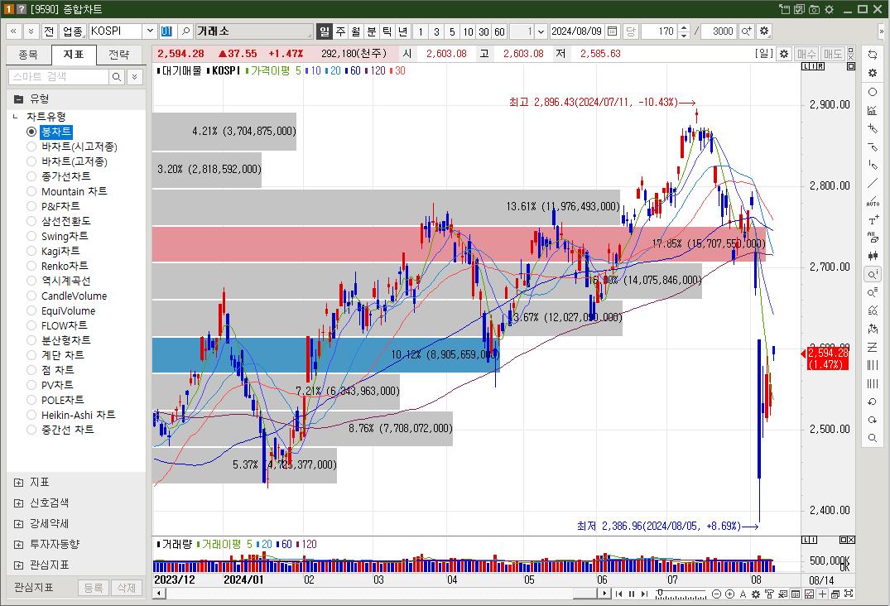Click the smart search magnifier button
Screen dimensions: 890x606
pyautogui.click(x=117, y=77)
